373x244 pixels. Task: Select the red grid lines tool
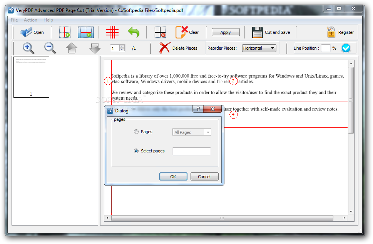(112, 32)
